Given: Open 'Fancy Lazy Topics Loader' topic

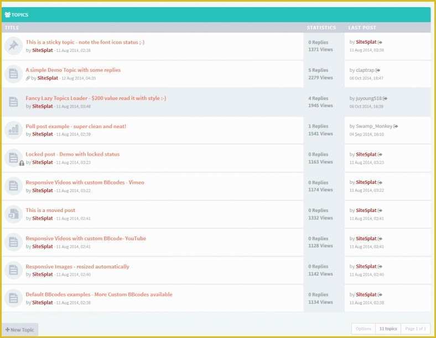Looking at the screenshot, I should [x=96, y=98].
